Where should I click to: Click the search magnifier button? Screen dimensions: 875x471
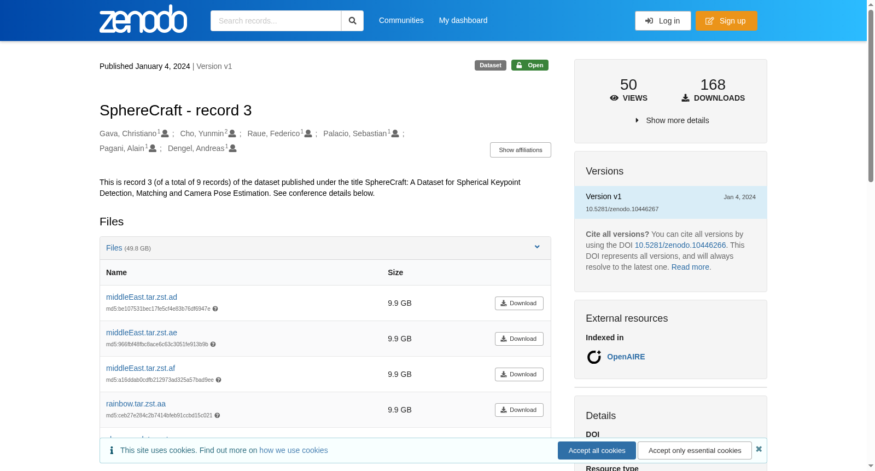(x=353, y=21)
